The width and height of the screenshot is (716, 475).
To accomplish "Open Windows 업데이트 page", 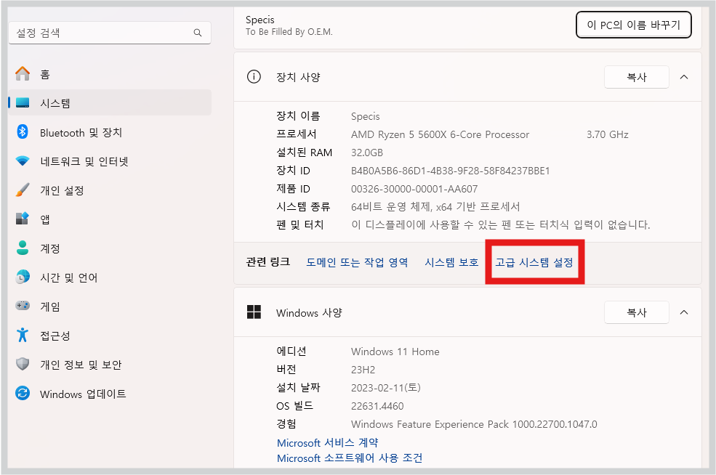I will (110, 394).
